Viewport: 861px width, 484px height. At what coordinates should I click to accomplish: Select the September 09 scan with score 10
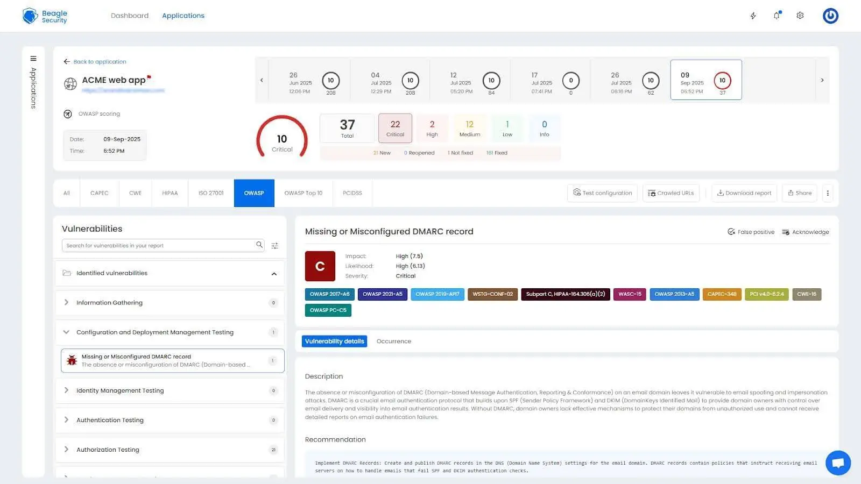click(x=705, y=80)
